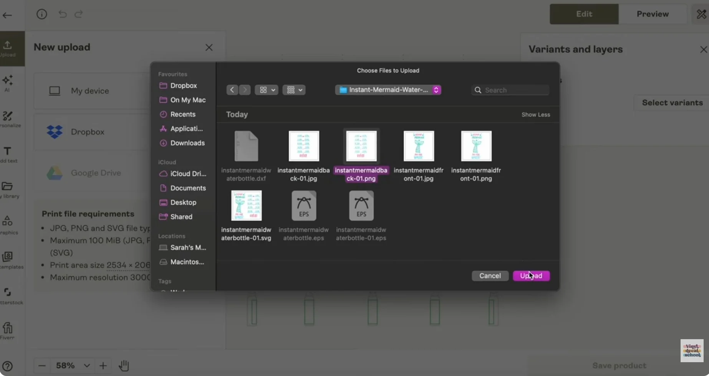Image resolution: width=709 pixels, height=376 pixels.
Task: Open the info icon in editor header
Action: pyautogui.click(x=41, y=14)
